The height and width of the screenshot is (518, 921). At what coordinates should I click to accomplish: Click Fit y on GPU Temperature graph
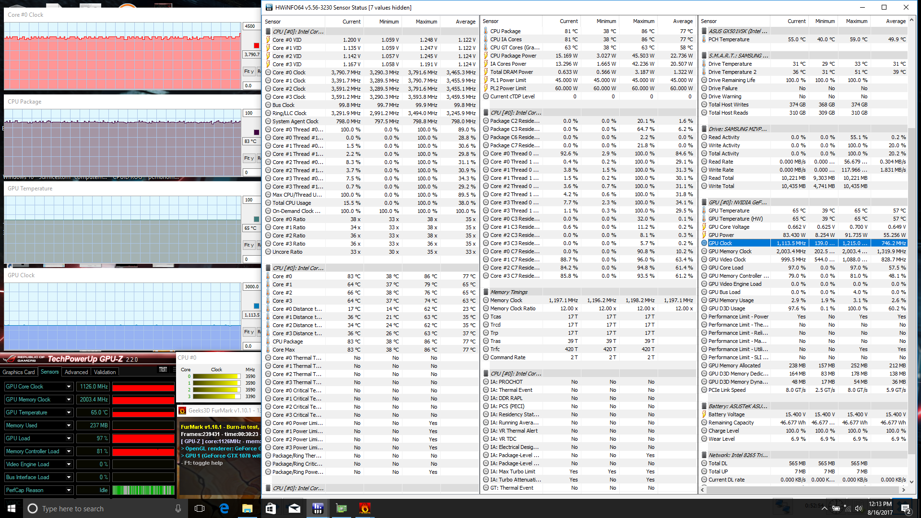(x=249, y=245)
